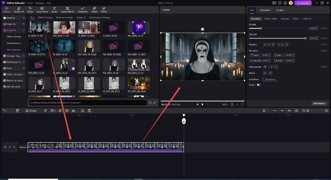Click the Diviser split tool
This screenshot has height=180, width=331.
(x=31, y=111)
